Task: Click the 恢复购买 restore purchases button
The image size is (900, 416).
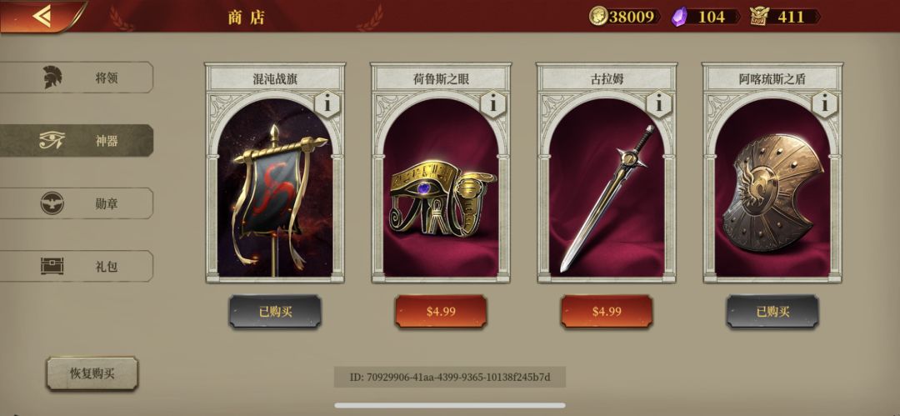Action: [92, 373]
